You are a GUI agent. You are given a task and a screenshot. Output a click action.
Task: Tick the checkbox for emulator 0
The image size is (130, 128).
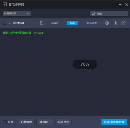pos(4,23)
